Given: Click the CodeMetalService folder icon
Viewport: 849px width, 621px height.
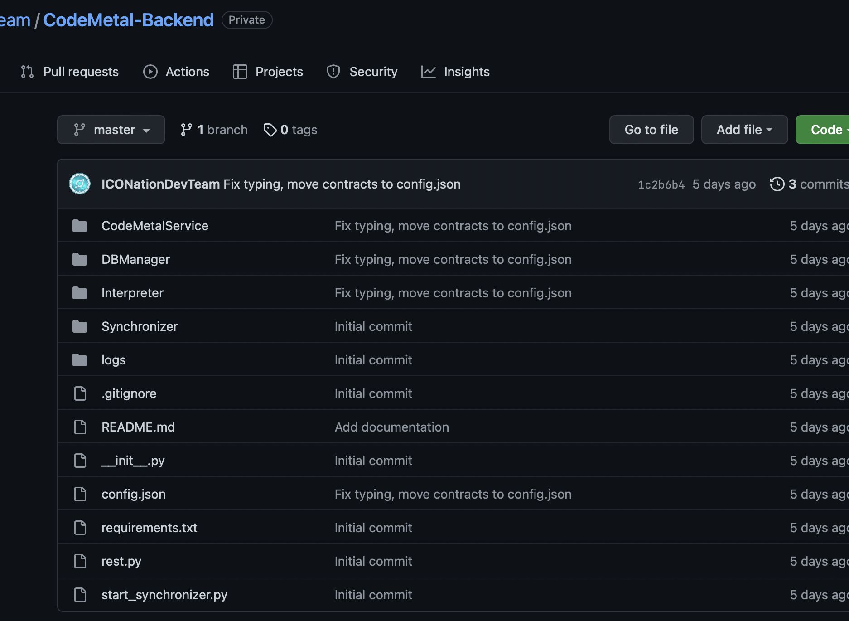Looking at the screenshot, I should pyautogui.click(x=80, y=226).
